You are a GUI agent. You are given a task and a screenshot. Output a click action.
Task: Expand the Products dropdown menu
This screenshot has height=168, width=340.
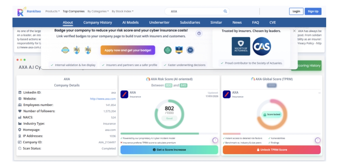(x=52, y=11)
